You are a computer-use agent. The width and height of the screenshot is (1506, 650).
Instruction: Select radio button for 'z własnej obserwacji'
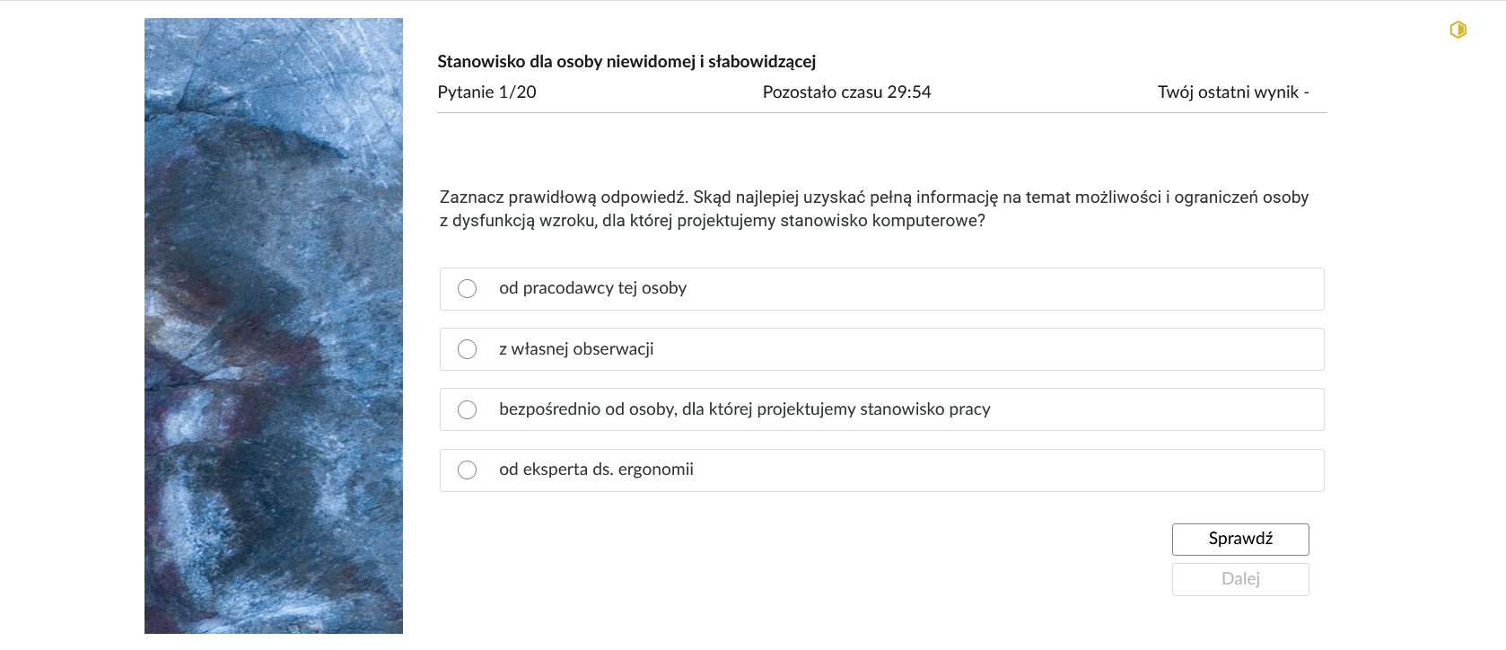pos(467,349)
